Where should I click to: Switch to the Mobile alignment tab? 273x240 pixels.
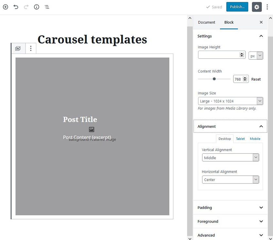point(255,139)
